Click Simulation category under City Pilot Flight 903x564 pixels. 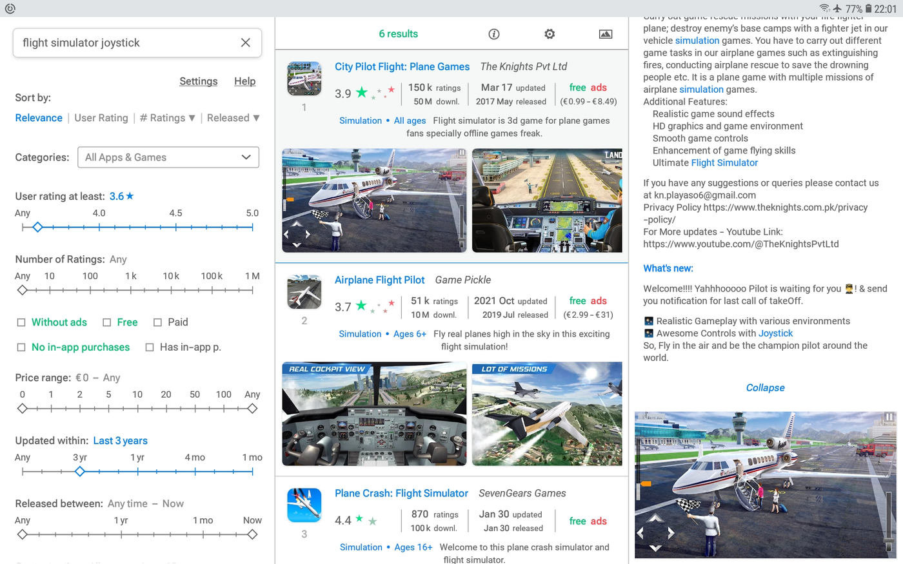(361, 121)
